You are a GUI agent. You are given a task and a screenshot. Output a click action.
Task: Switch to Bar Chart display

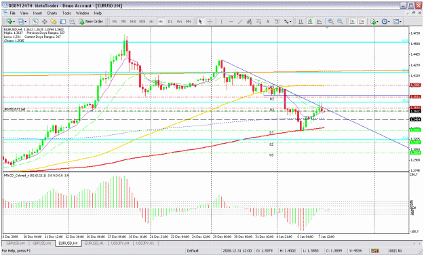point(301,21)
